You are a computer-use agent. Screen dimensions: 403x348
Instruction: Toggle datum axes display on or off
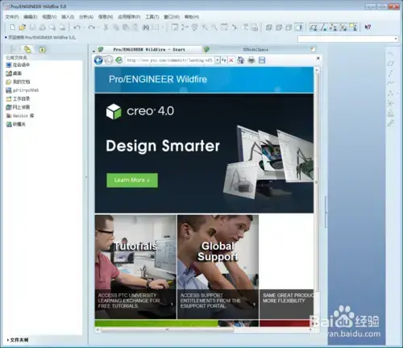tap(323, 27)
